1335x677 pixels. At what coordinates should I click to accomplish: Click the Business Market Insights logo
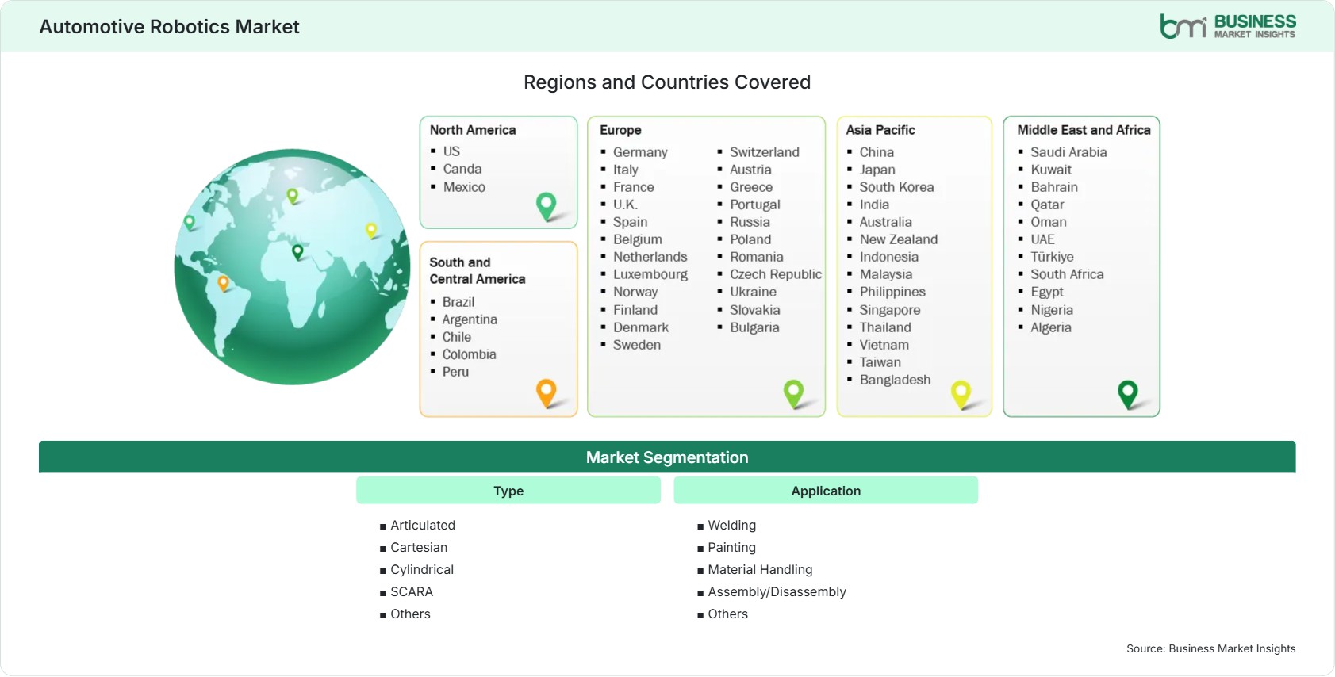[x=1228, y=26]
